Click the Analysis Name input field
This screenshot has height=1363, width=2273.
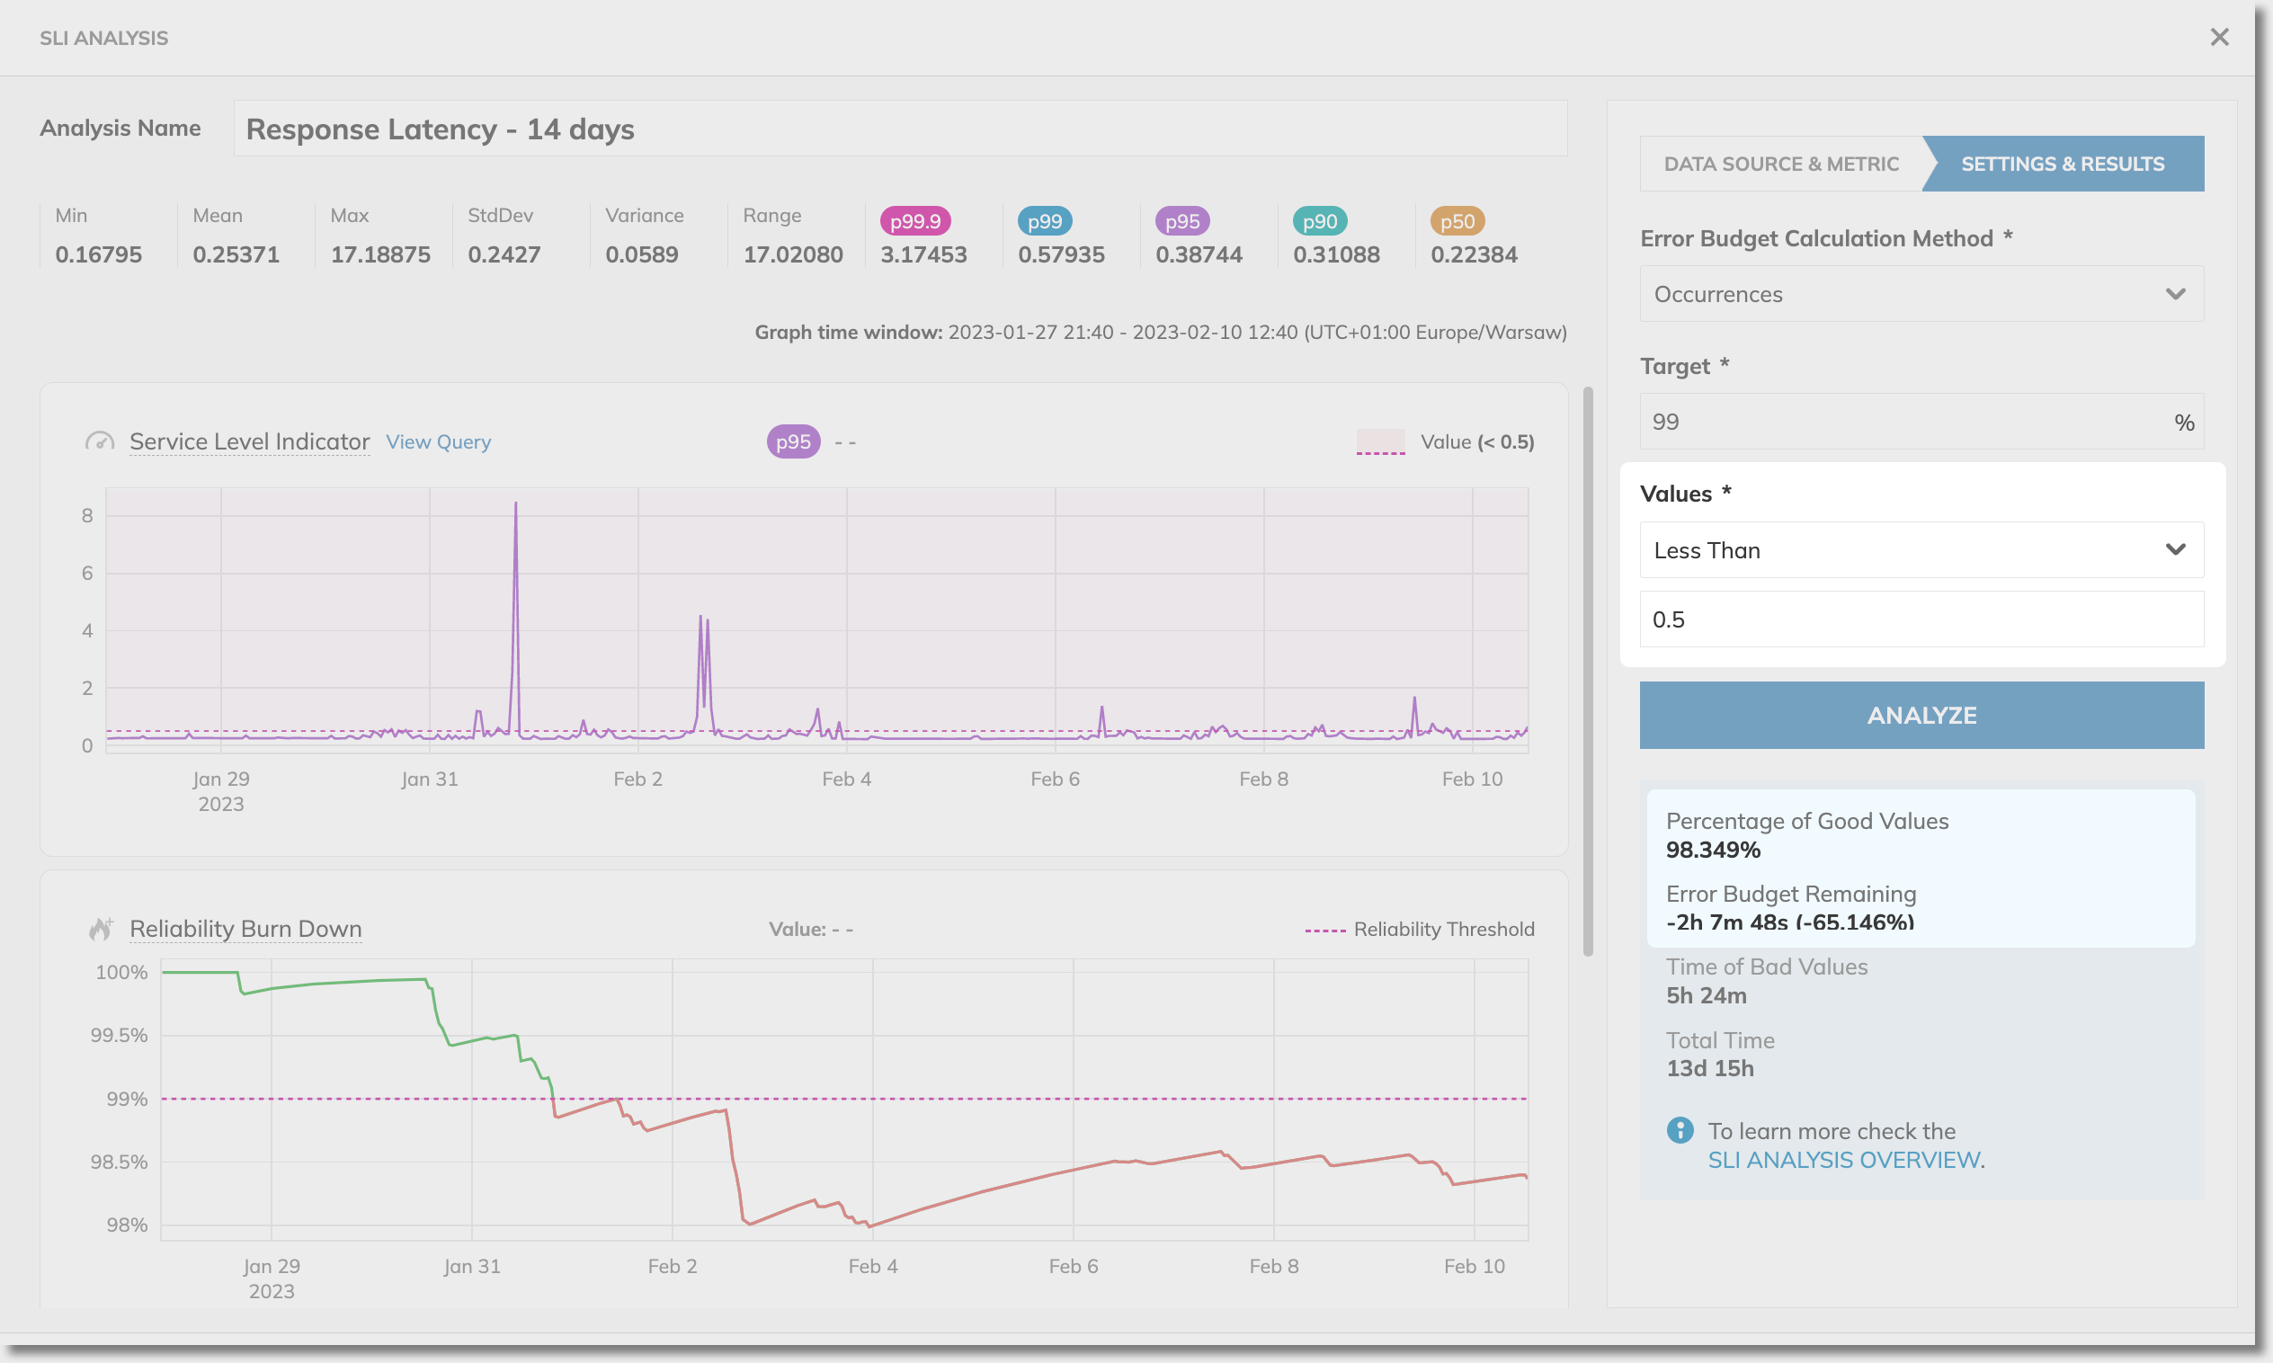tap(900, 129)
